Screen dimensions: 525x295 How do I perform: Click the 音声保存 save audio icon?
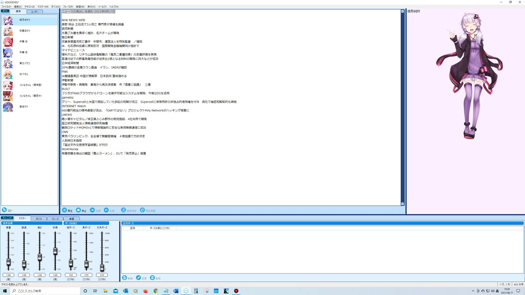point(124,210)
